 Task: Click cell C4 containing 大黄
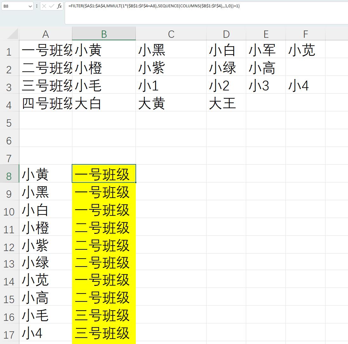click(171, 103)
